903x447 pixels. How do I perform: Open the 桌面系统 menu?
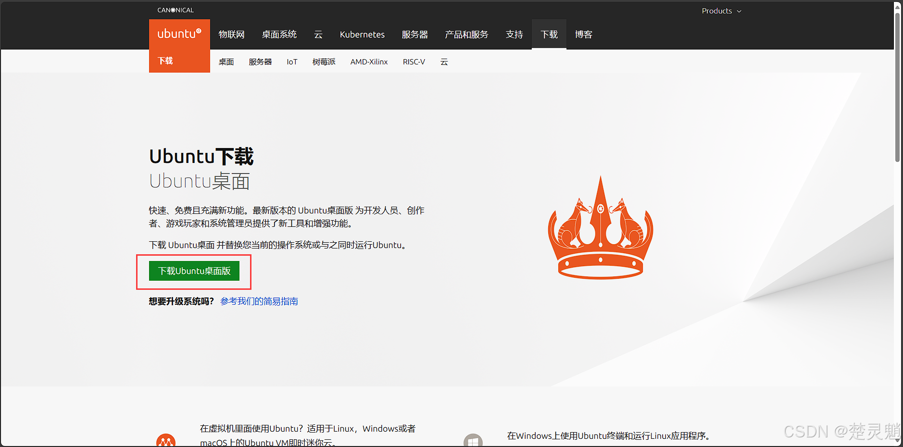(279, 35)
